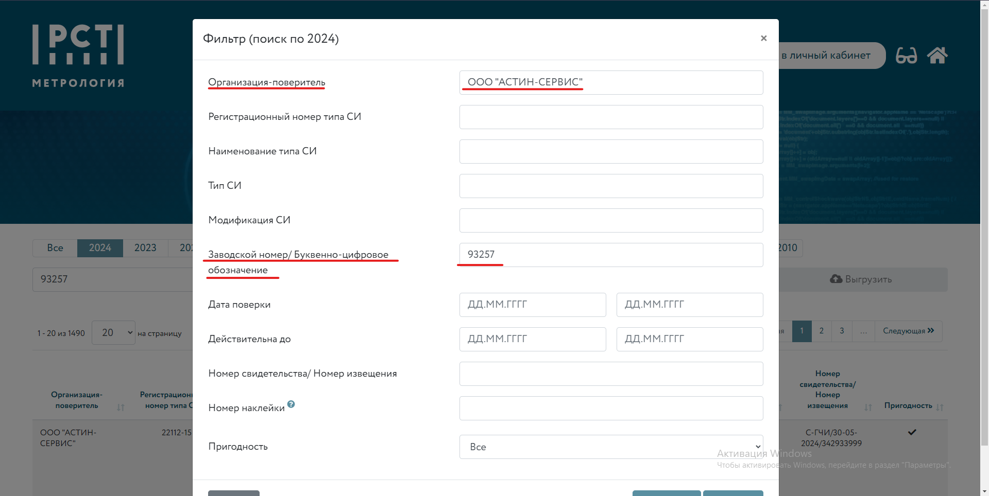Go to the Следующая page
Image resolution: width=989 pixels, height=496 pixels.
(908, 331)
